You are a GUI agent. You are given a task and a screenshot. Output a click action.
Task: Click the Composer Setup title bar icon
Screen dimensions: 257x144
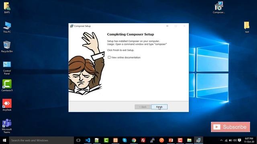(71, 26)
